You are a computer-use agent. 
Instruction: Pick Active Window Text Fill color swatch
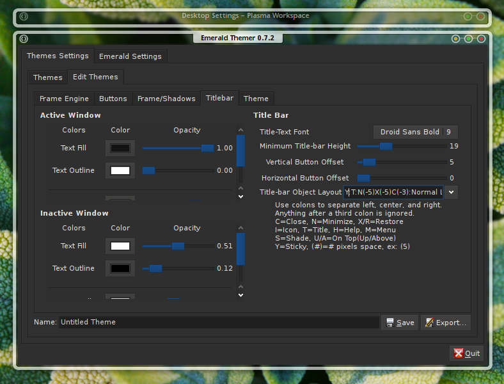click(120, 148)
